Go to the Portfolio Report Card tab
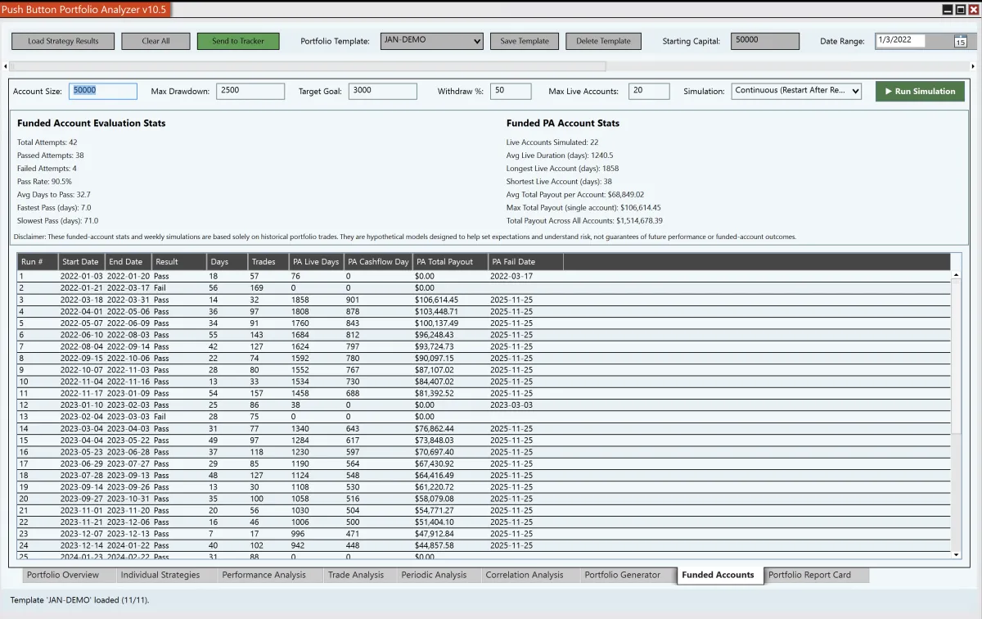This screenshot has width=982, height=619. point(809,575)
